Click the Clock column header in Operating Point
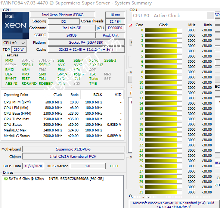The height and width of the screenshot is (208, 220). coord(58,95)
